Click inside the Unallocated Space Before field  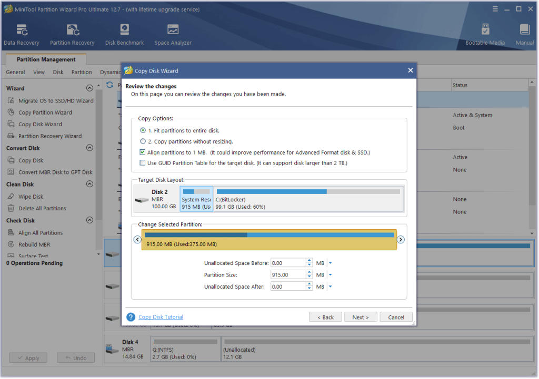click(288, 262)
